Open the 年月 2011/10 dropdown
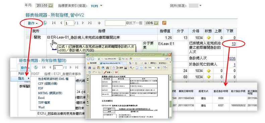265x123 pixels. 45,6
